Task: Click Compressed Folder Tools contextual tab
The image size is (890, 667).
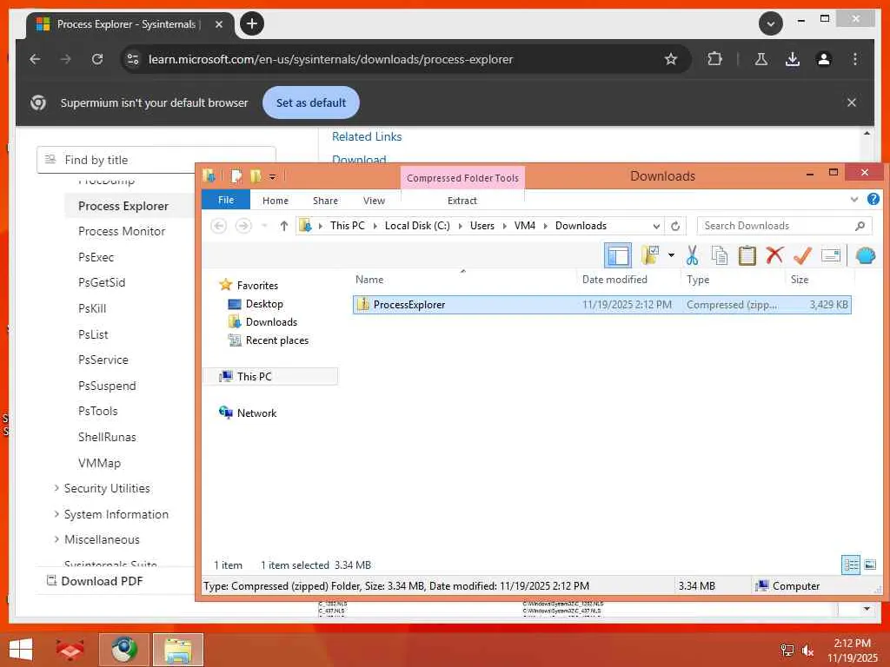Action: tap(462, 177)
